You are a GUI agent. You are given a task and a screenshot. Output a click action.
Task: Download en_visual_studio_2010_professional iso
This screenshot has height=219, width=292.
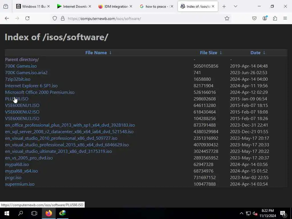pos(61,138)
